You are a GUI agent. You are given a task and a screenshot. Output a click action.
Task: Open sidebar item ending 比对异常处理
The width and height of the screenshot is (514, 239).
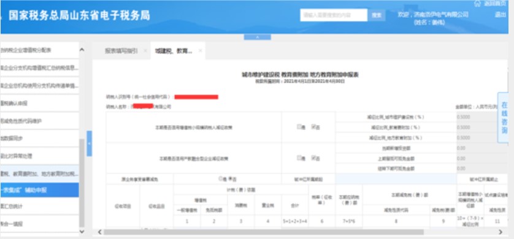(39, 156)
